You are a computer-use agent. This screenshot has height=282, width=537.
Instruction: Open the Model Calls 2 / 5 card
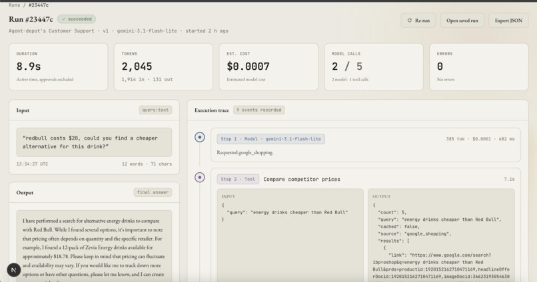click(374, 67)
